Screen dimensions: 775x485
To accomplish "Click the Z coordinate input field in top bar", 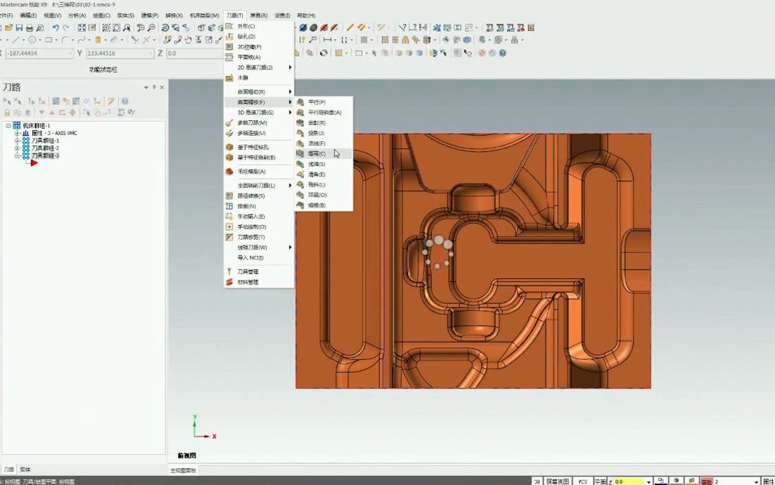I will coord(194,53).
